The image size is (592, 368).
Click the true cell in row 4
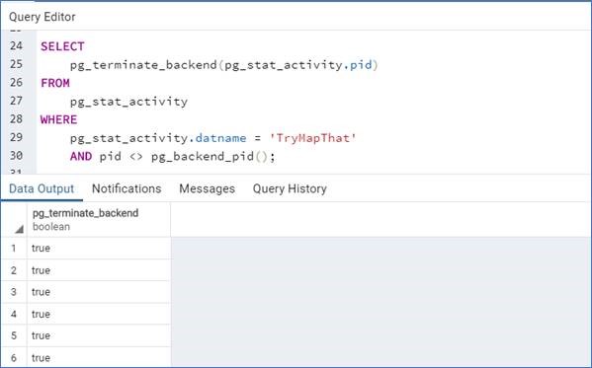[x=99, y=314]
